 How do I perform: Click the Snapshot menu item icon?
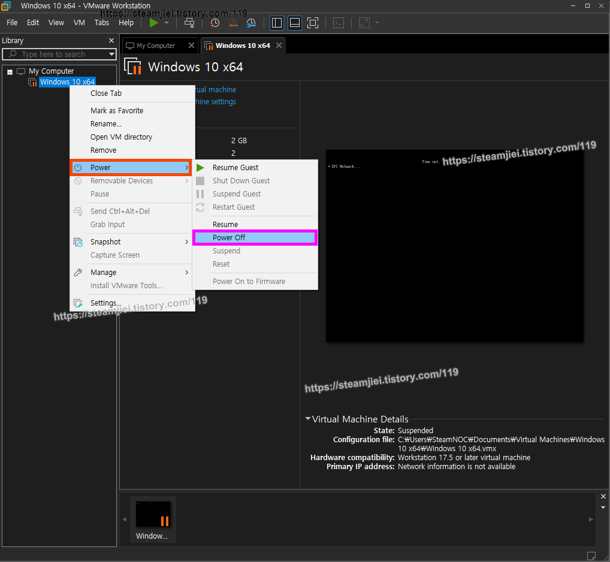[x=78, y=242]
